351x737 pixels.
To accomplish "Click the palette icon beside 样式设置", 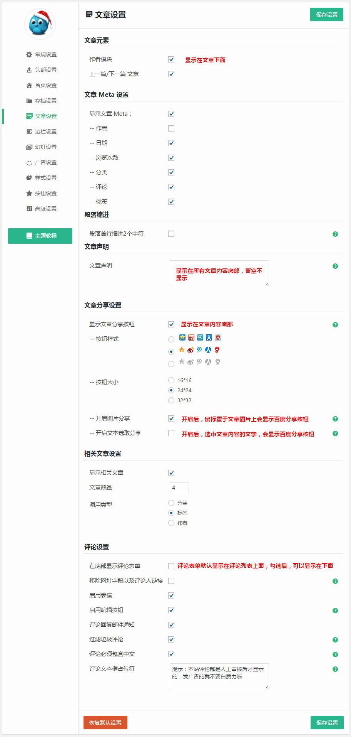I will [29, 178].
